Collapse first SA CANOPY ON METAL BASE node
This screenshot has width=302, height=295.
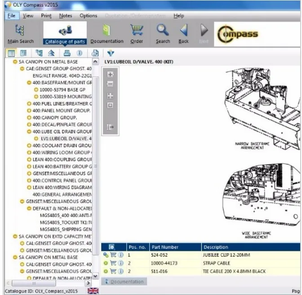point(15,62)
